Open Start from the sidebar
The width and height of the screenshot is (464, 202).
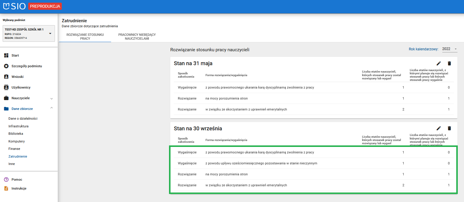click(15, 55)
